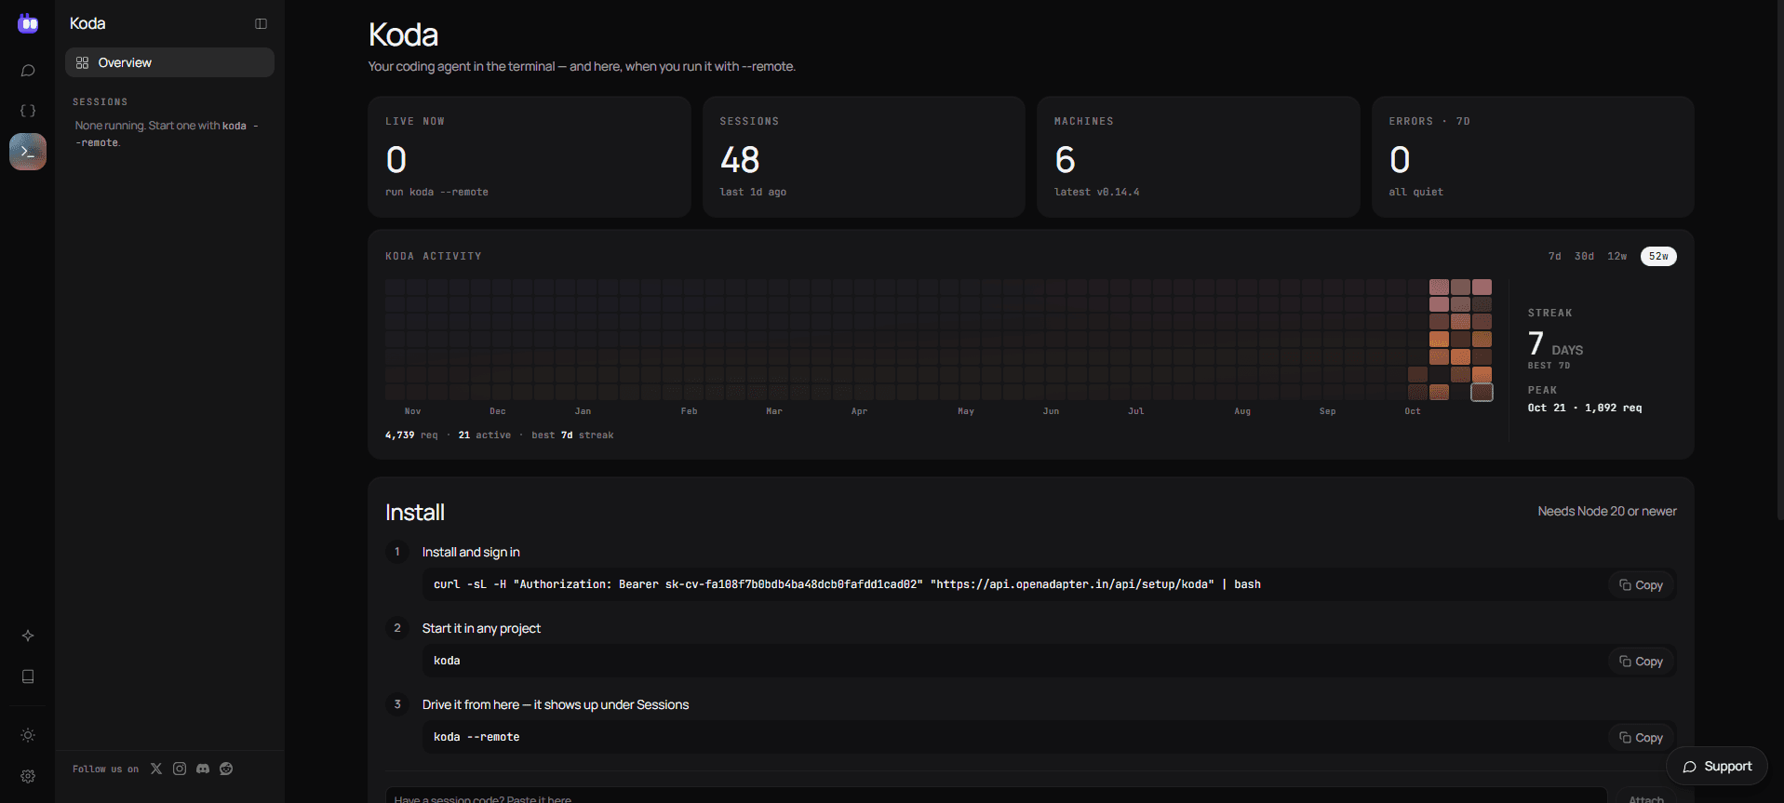Click the Sessions 48 stat card

coord(864,157)
